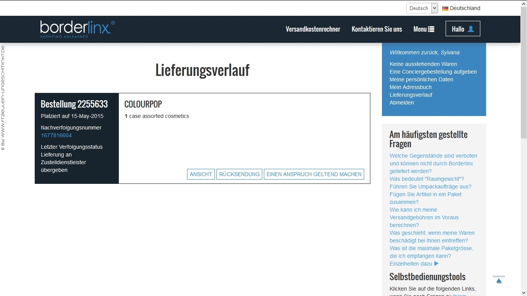Click the scroll-to-top arrow icon
527x296 pixels.
[499, 280]
